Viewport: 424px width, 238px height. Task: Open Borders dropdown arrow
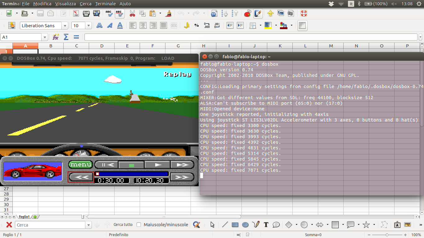260,25
